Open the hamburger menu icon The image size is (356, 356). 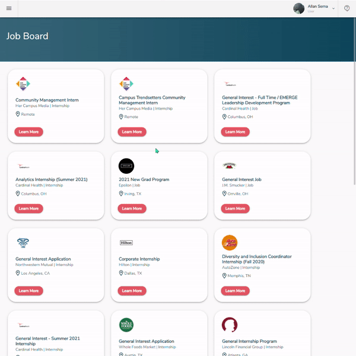point(9,8)
